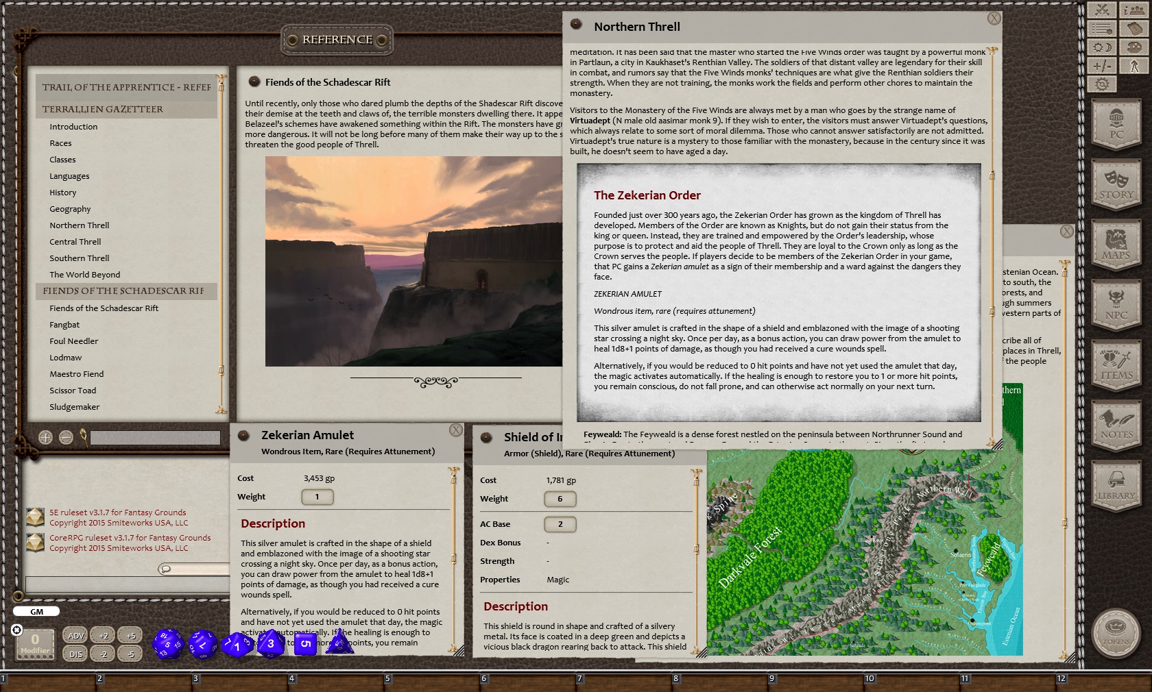
Task: Collapse the Terrallien Gazetteer section
Action: [102, 109]
